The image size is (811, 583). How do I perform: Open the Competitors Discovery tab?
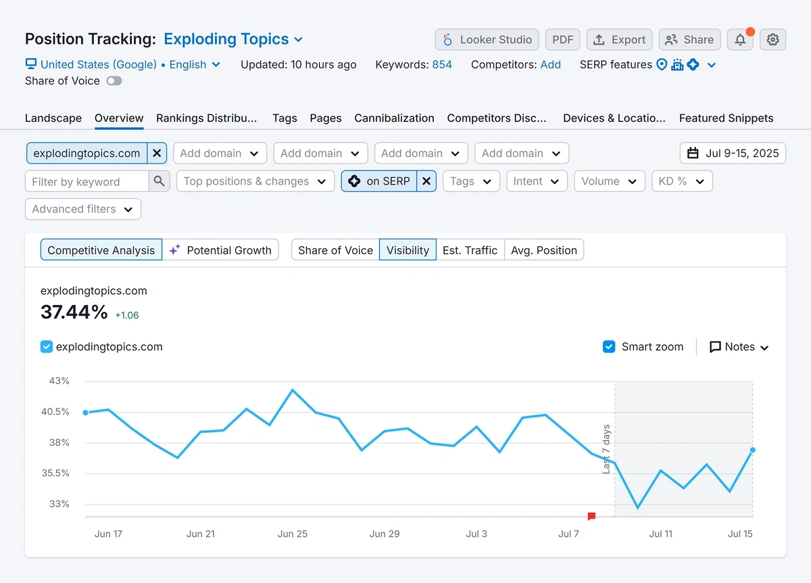[x=497, y=118]
